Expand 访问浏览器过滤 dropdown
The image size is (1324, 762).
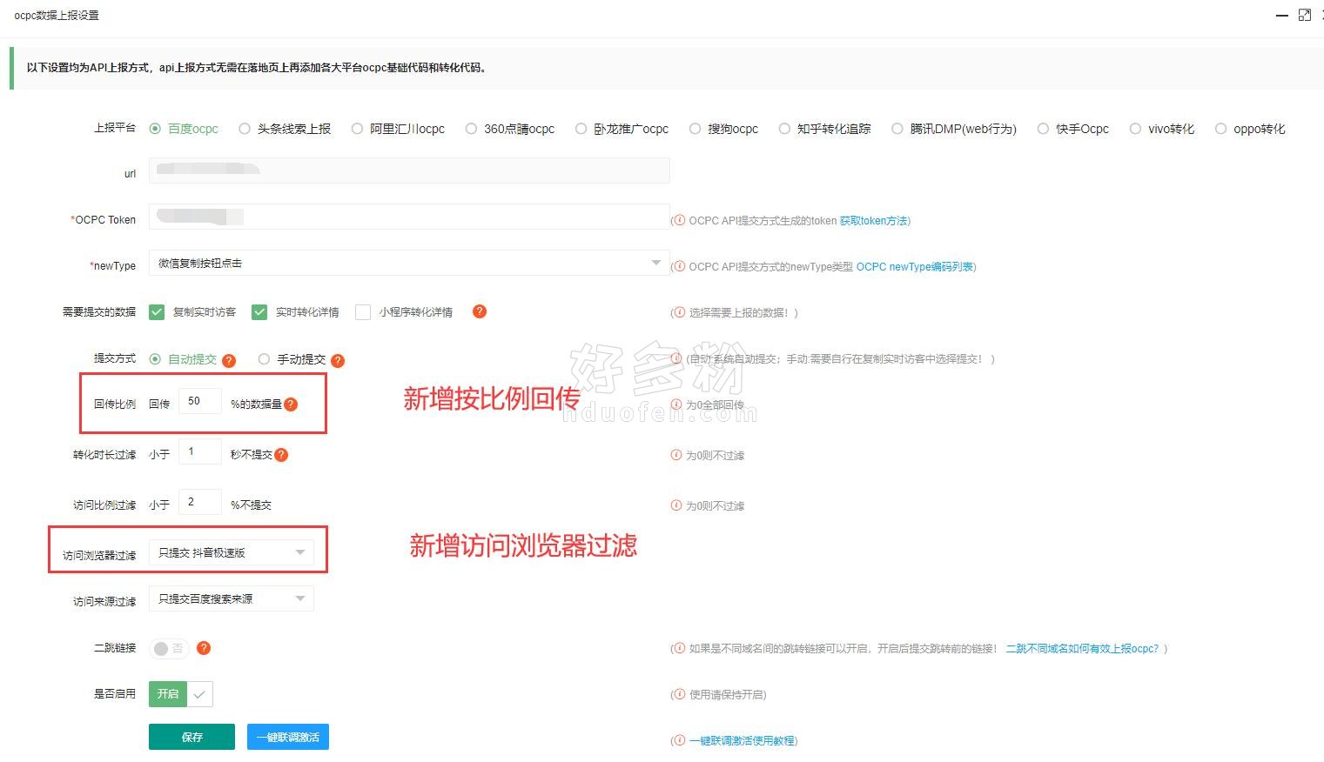pos(231,552)
